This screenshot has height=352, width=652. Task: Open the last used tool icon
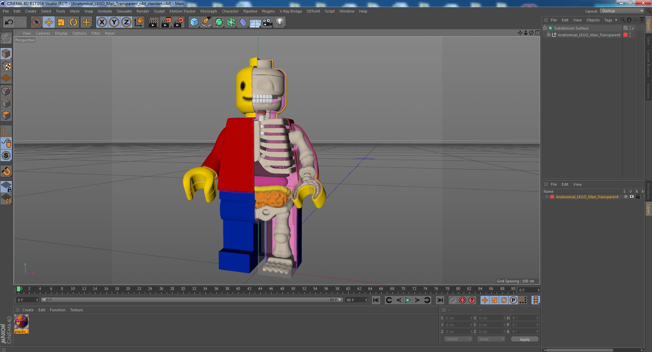point(86,22)
